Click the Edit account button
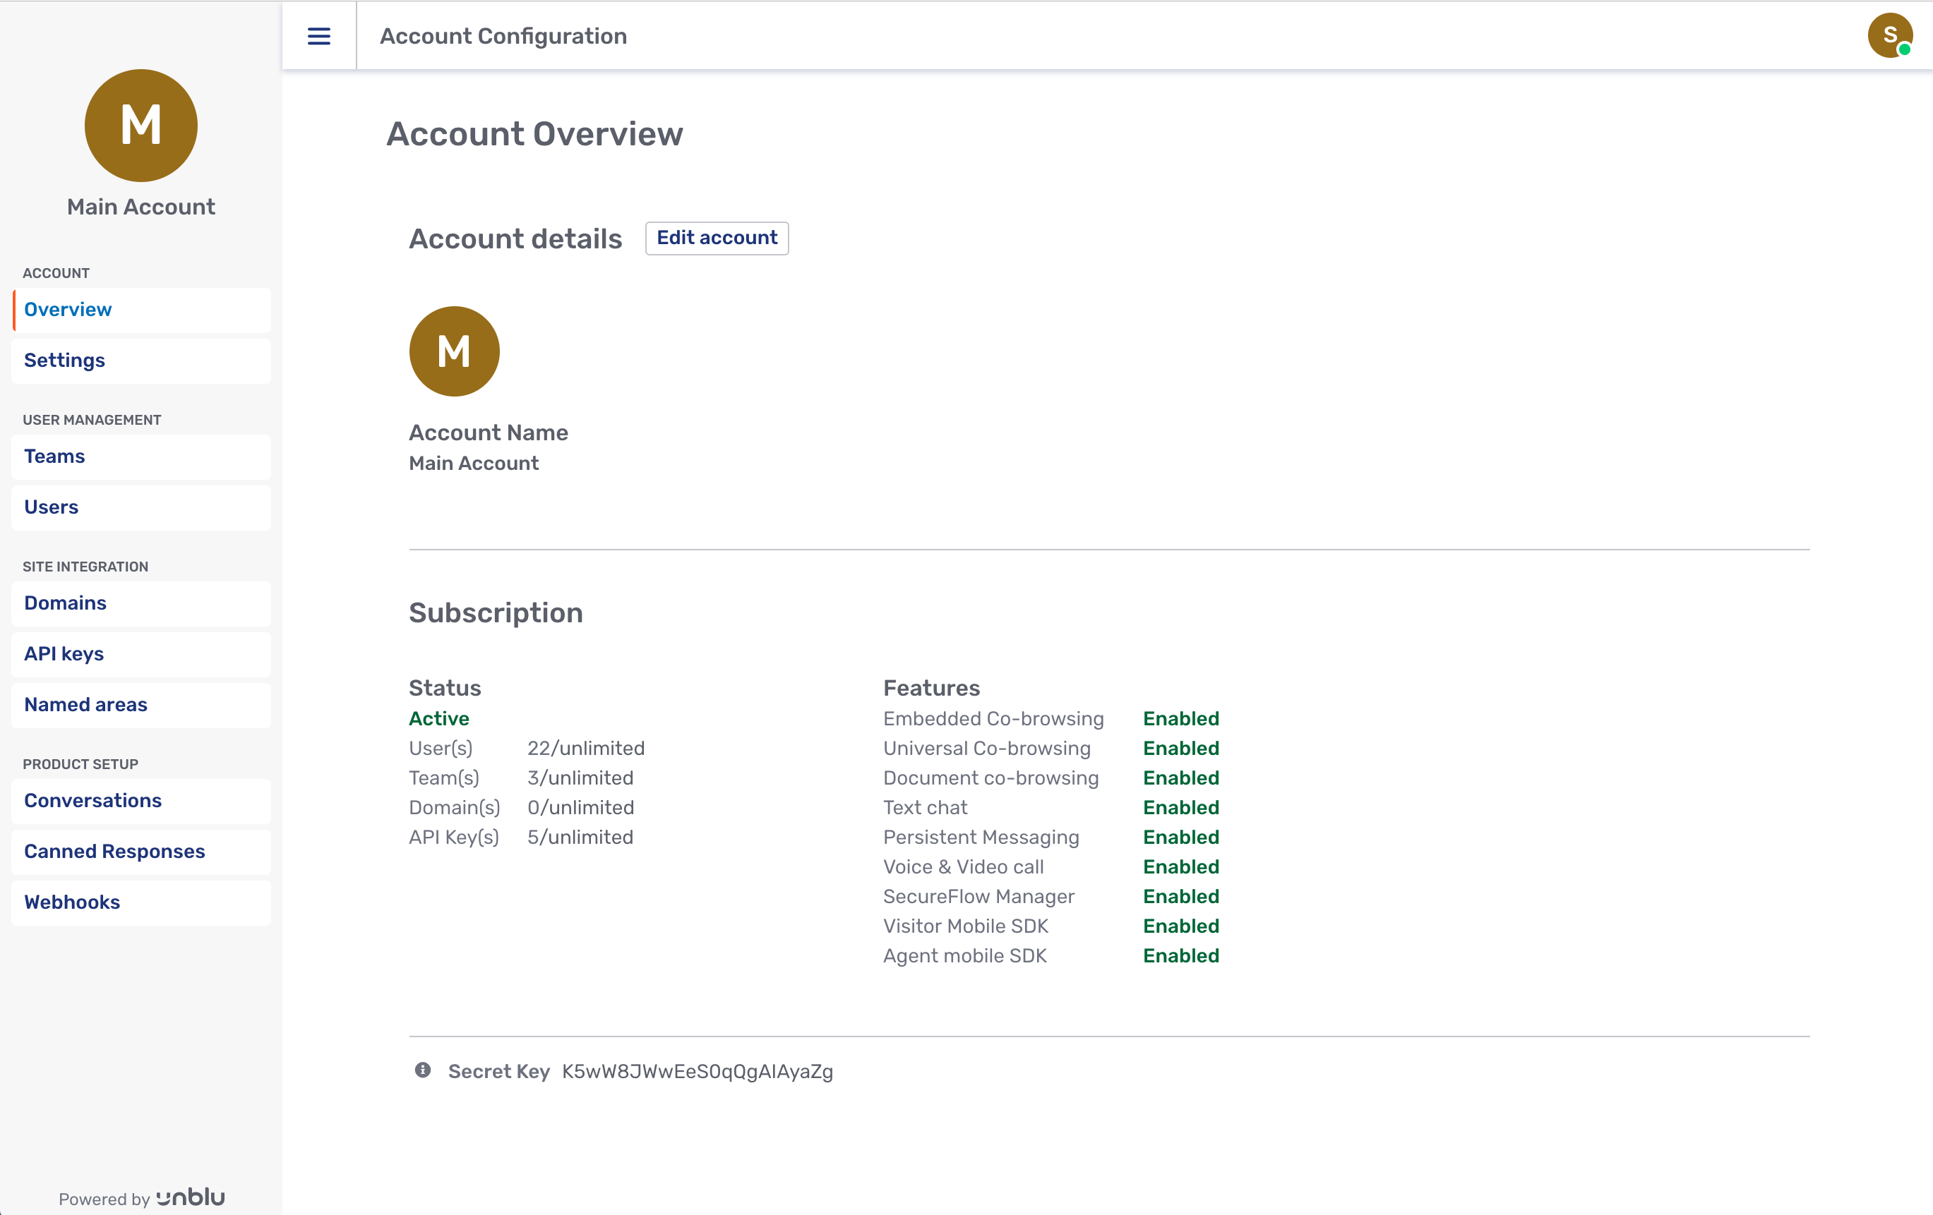This screenshot has width=1933, height=1215. (717, 238)
